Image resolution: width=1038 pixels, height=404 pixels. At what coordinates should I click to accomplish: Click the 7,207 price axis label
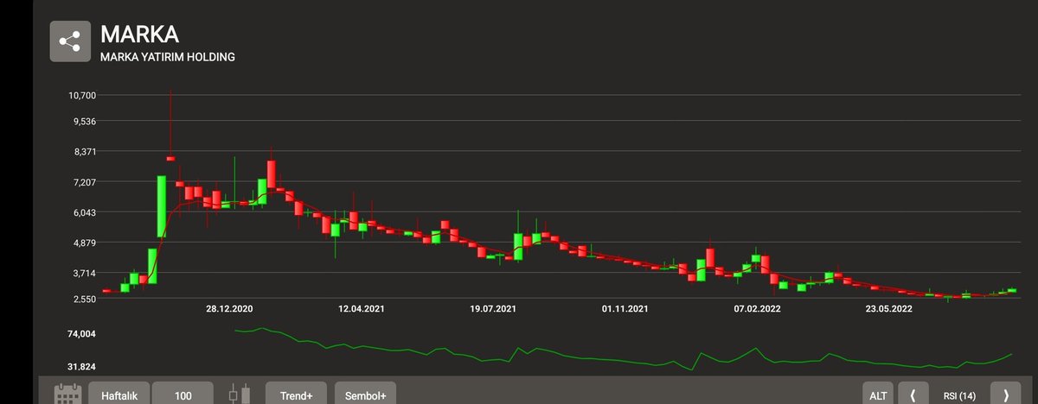(x=84, y=182)
